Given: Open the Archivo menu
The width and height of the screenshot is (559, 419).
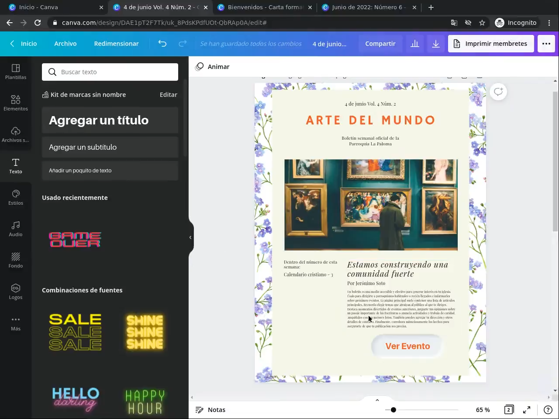Looking at the screenshot, I should [66, 44].
